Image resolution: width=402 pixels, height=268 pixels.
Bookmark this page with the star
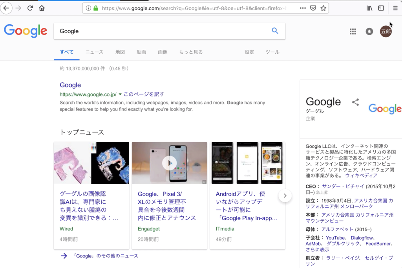coord(323,8)
